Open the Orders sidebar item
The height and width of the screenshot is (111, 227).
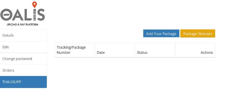[23, 70]
